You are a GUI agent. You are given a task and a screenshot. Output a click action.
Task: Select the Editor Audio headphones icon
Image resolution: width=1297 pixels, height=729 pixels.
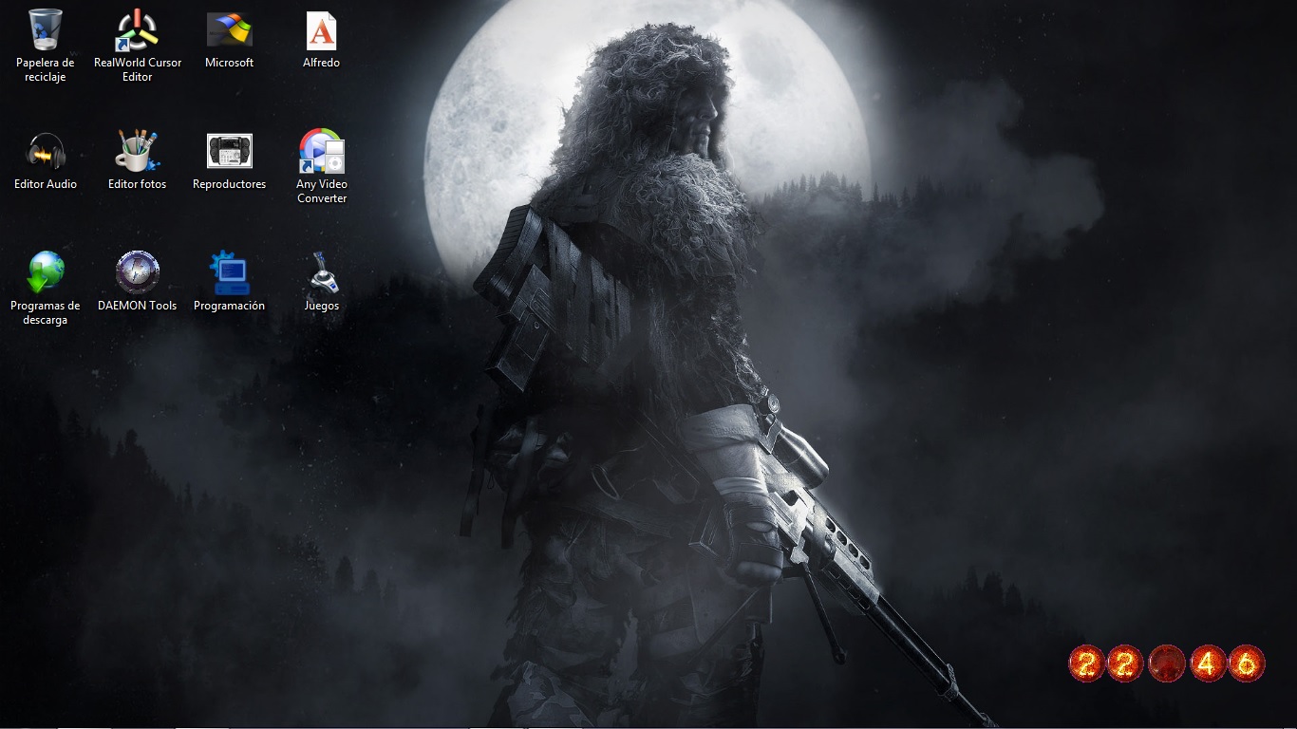pyautogui.click(x=46, y=152)
